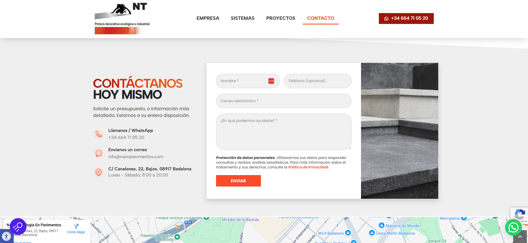Image resolution: width=528 pixels, height=243 pixels.
Task: Open the Política de Privacidad link
Action: click(308, 167)
